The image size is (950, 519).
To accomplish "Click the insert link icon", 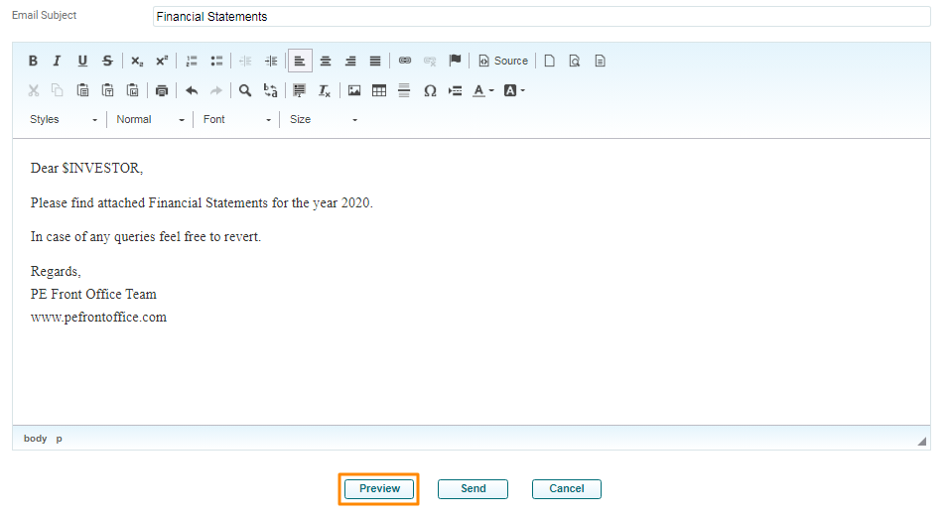I will click(405, 61).
